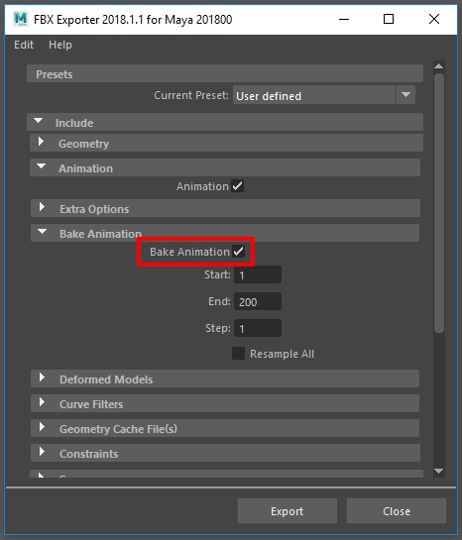Image resolution: width=462 pixels, height=540 pixels.
Task: Open the Edit menu
Action: coord(24,45)
